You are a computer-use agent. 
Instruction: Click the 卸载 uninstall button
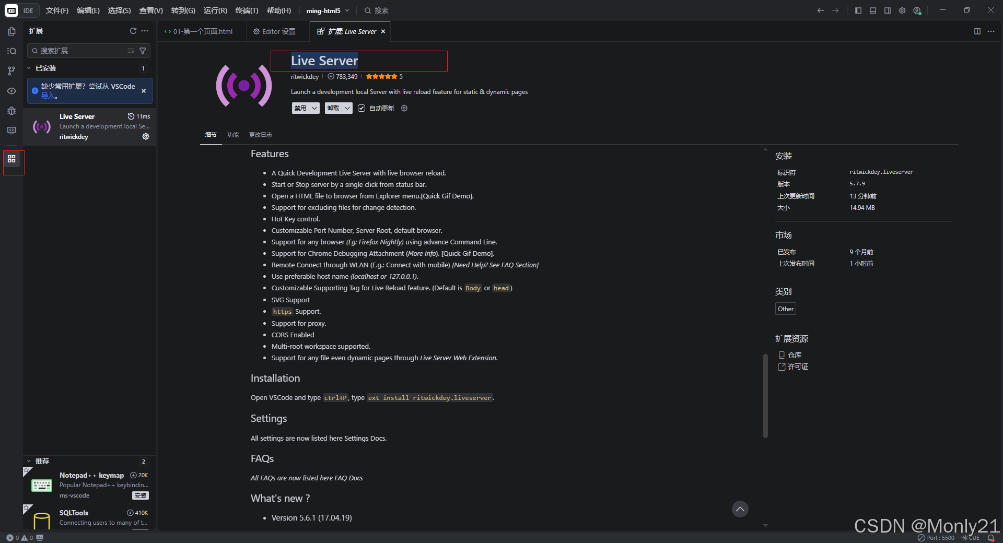pos(333,108)
